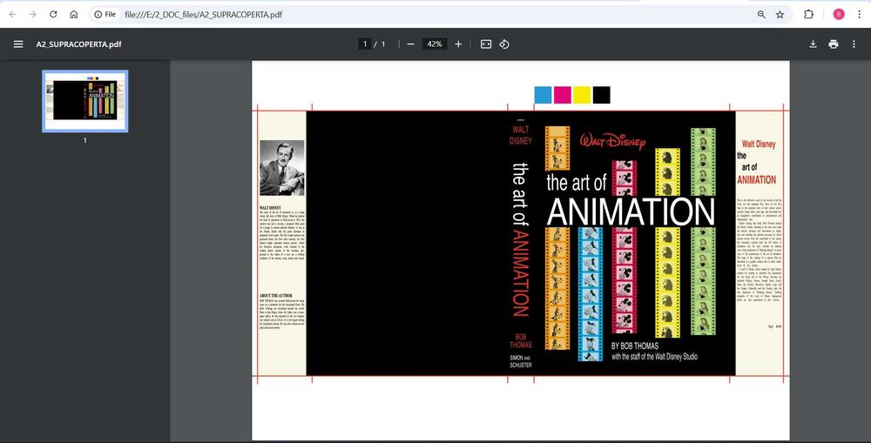
Task: Go back in browser history
Action: click(x=13, y=15)
